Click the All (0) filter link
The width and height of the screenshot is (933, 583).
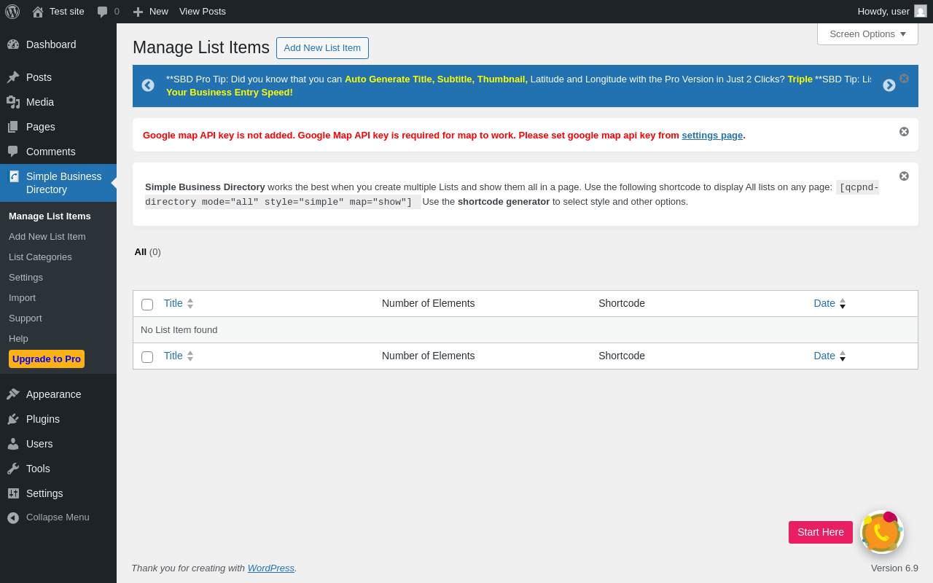[147, 251]
